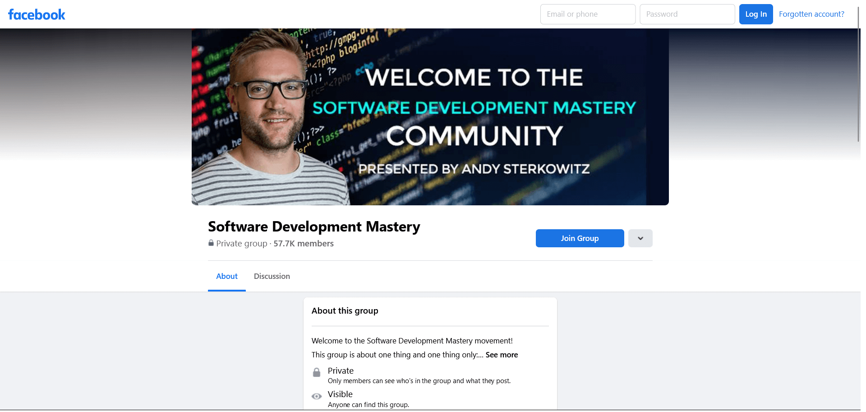Click the eye icon next to Visible
Screen dimensions: 866x412
(x=317, y=396)
